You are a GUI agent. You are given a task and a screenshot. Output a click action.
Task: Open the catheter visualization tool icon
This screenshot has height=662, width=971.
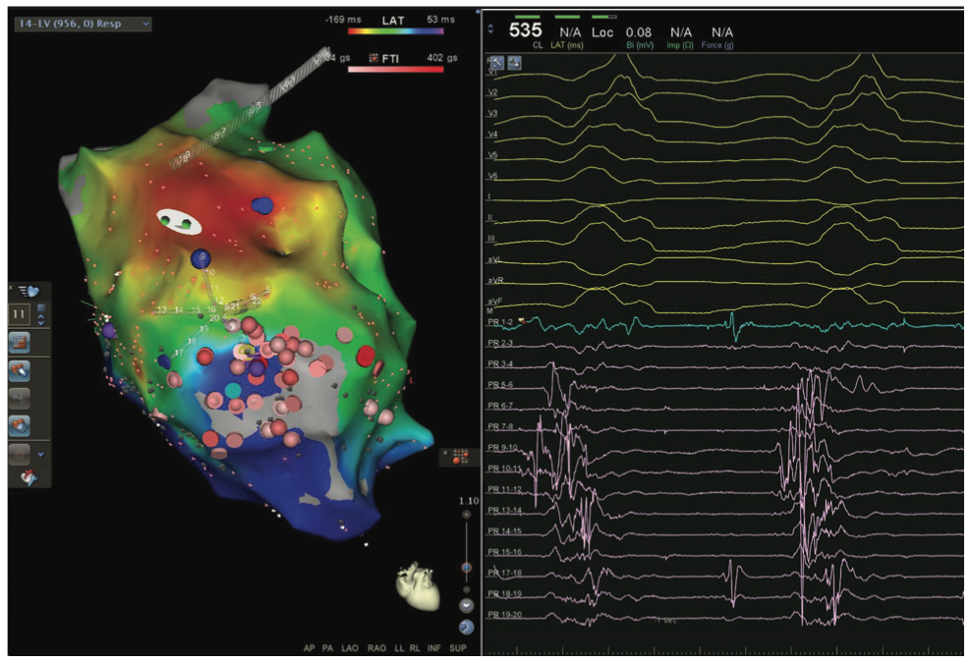tap(20, 372)
